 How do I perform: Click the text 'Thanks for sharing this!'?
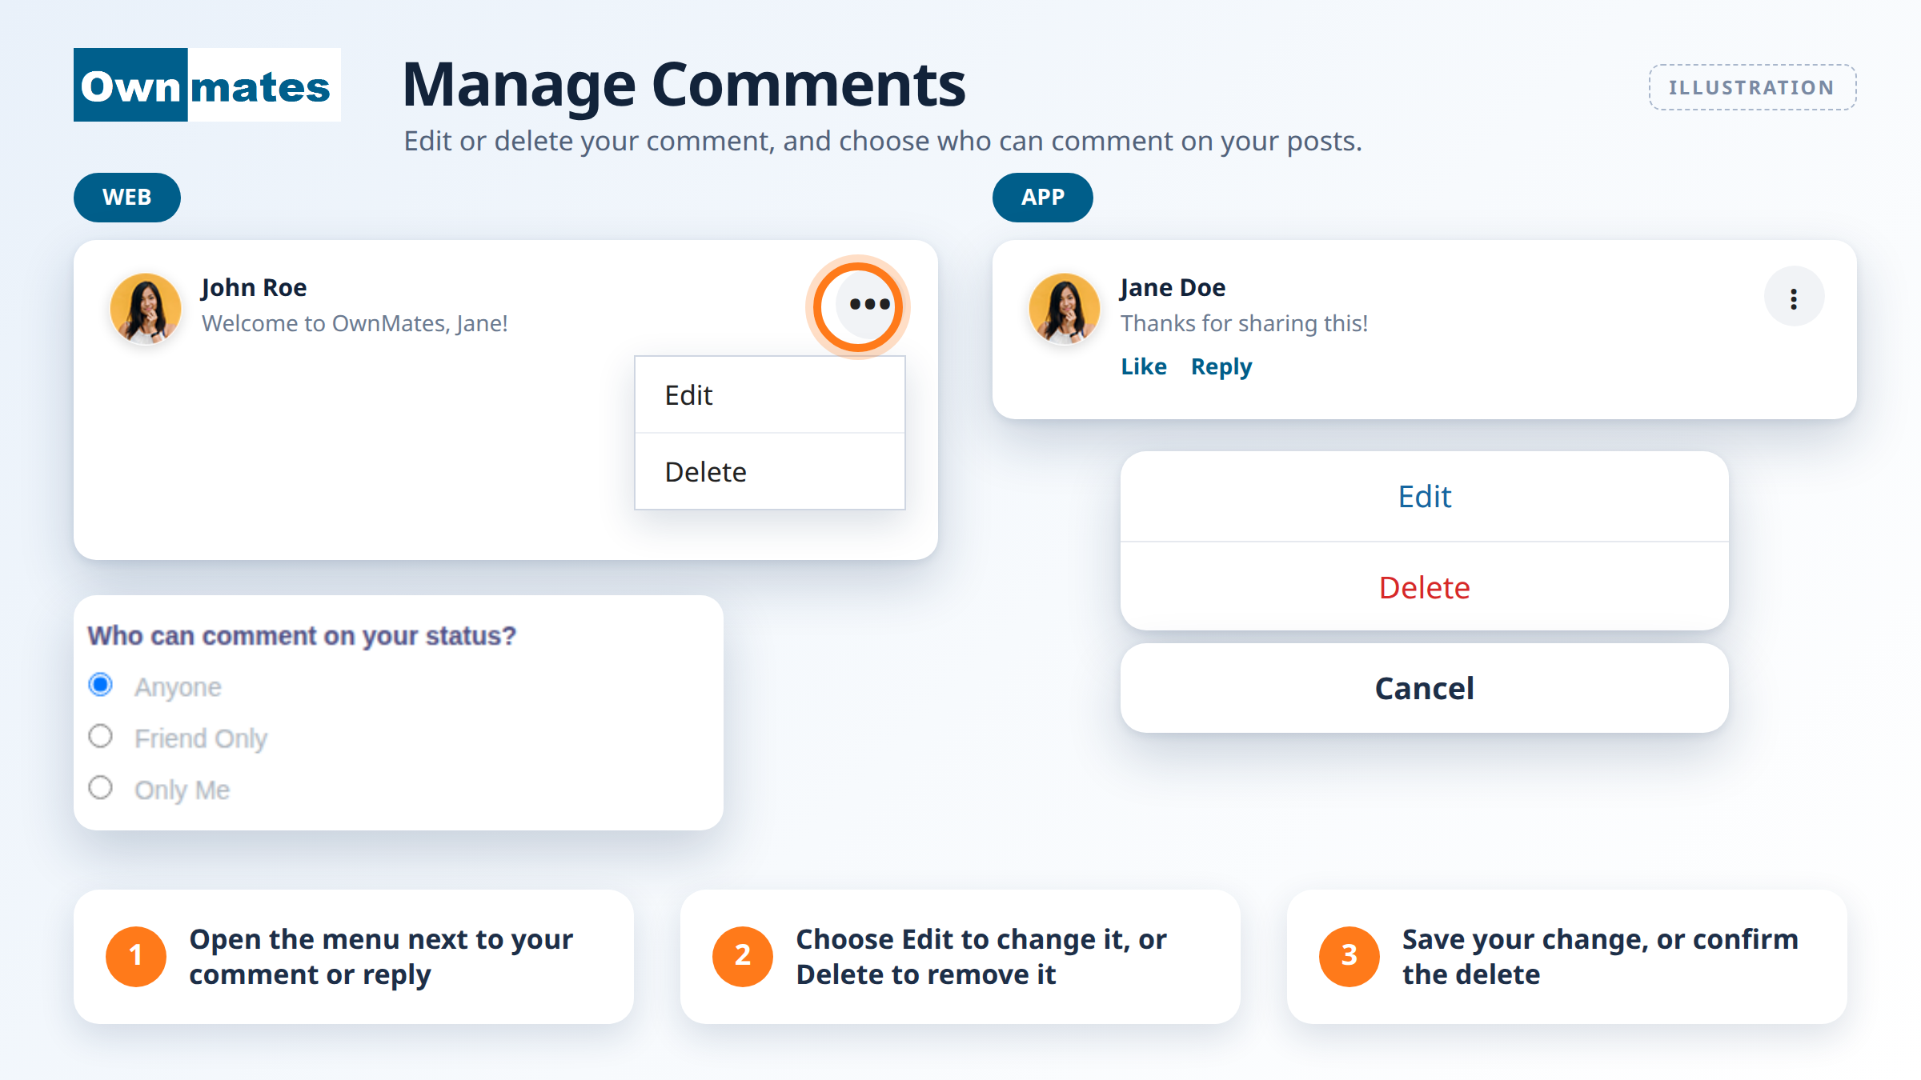[1244, 323]
